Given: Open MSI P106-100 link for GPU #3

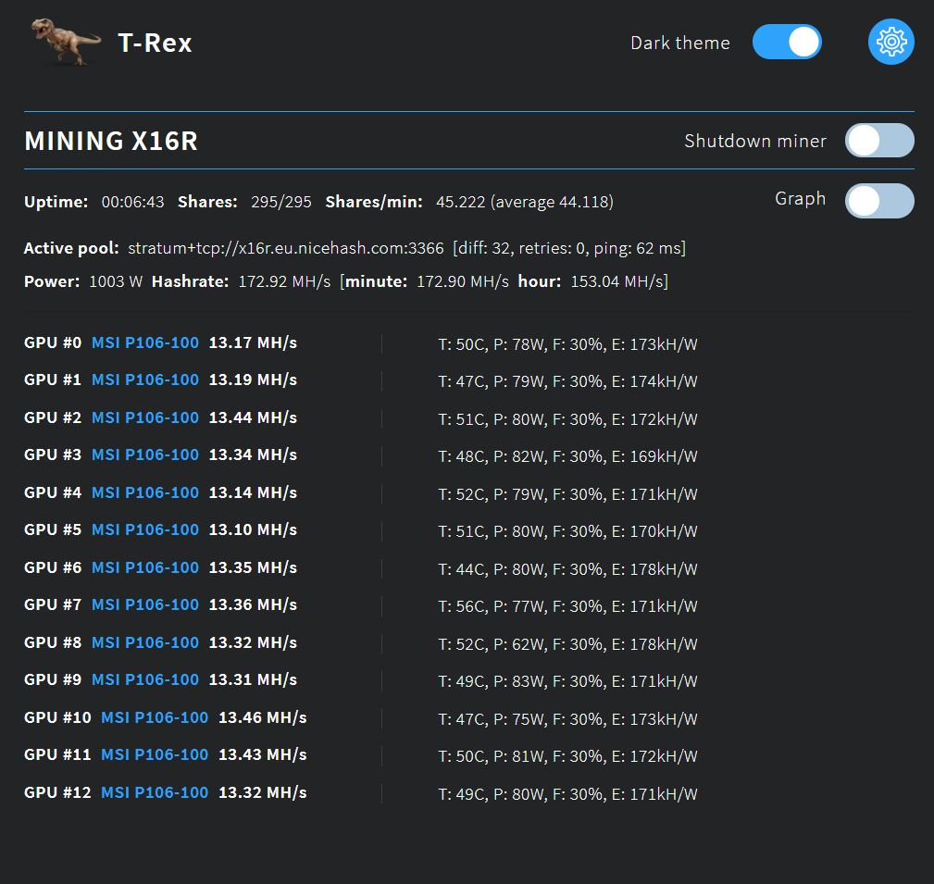Looking at the screenshot, I should (x=144, y=455).
